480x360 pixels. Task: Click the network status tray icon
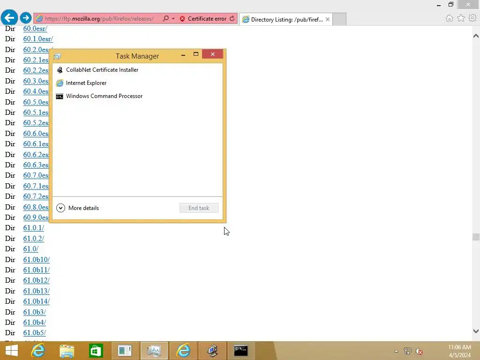tap(408, 351)
